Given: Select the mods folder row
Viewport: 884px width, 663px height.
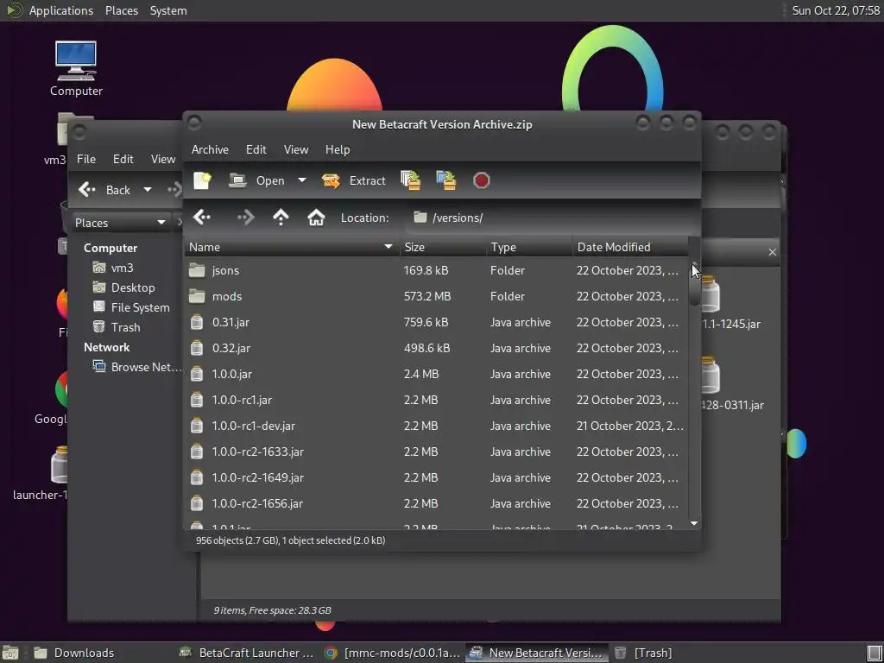Looking at the screenshot, I should pos(436,297).
